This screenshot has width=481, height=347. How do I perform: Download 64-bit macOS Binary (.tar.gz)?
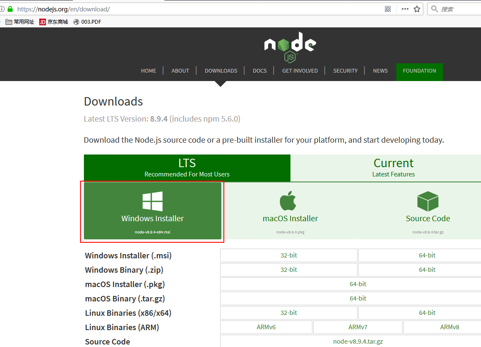(351, 298)
